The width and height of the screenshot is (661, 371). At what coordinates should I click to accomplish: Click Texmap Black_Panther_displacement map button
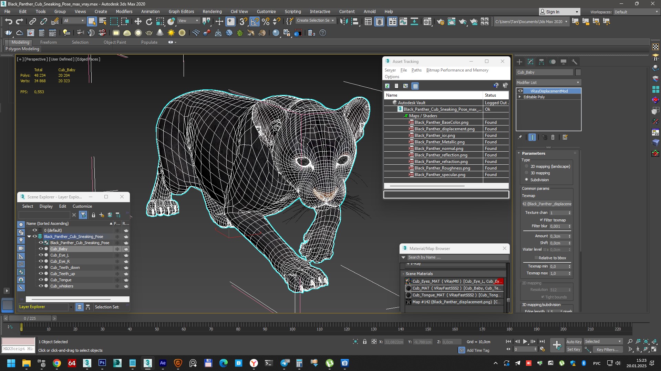point(547,204)
